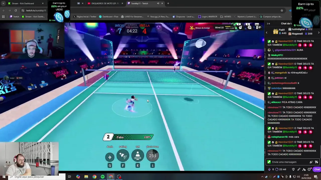Image resolution: width=321 pixels, height=180 pixels.
Task: Open Task View on the taskbar
Action: point(69,177)
